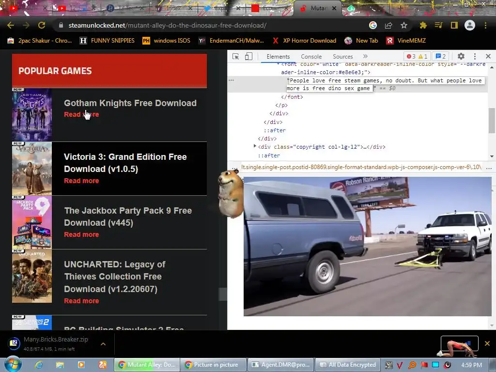This screenshot has height=372, width=496.
Task: Click Read more under UNCHARTED
Action: (81, 301)
